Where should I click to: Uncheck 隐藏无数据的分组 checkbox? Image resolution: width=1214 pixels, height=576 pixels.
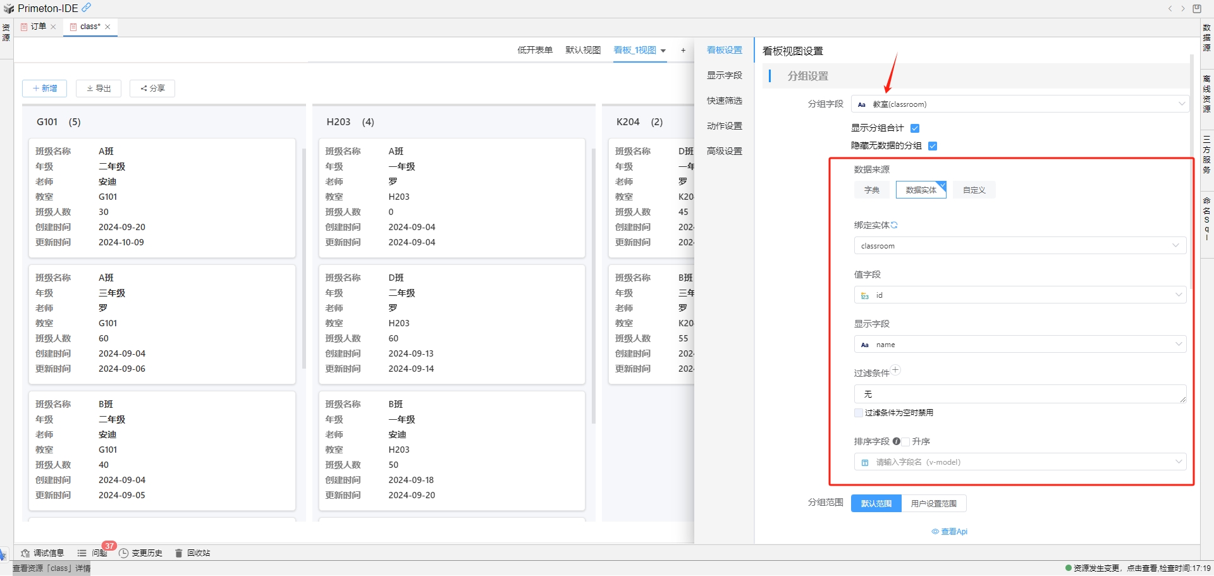pos(933,146)
